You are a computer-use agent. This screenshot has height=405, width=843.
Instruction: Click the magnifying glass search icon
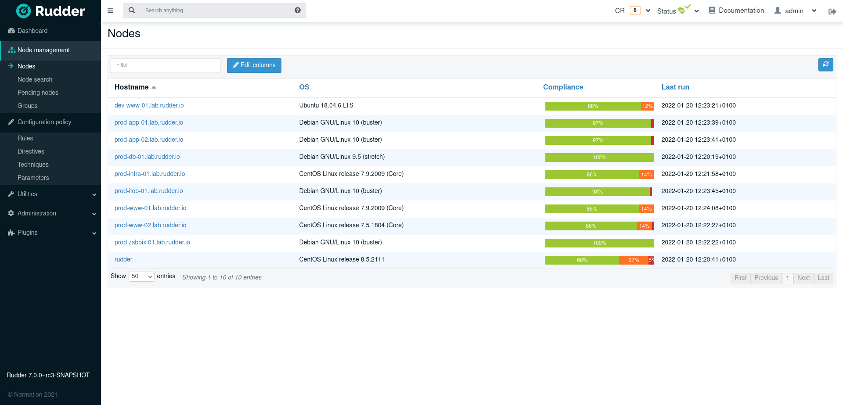click(132, 11)
